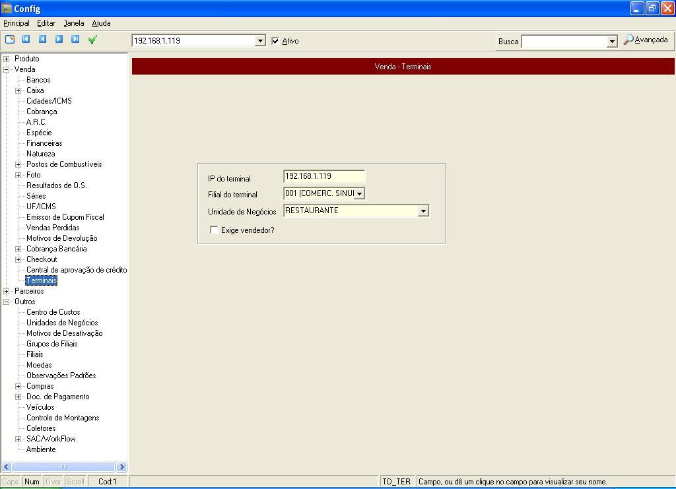Click the magnifier icon beside Avançada

[x=627, y=40]
